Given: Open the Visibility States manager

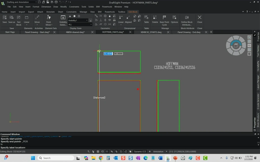Looking at the screenshot, I should coord(63,20).
